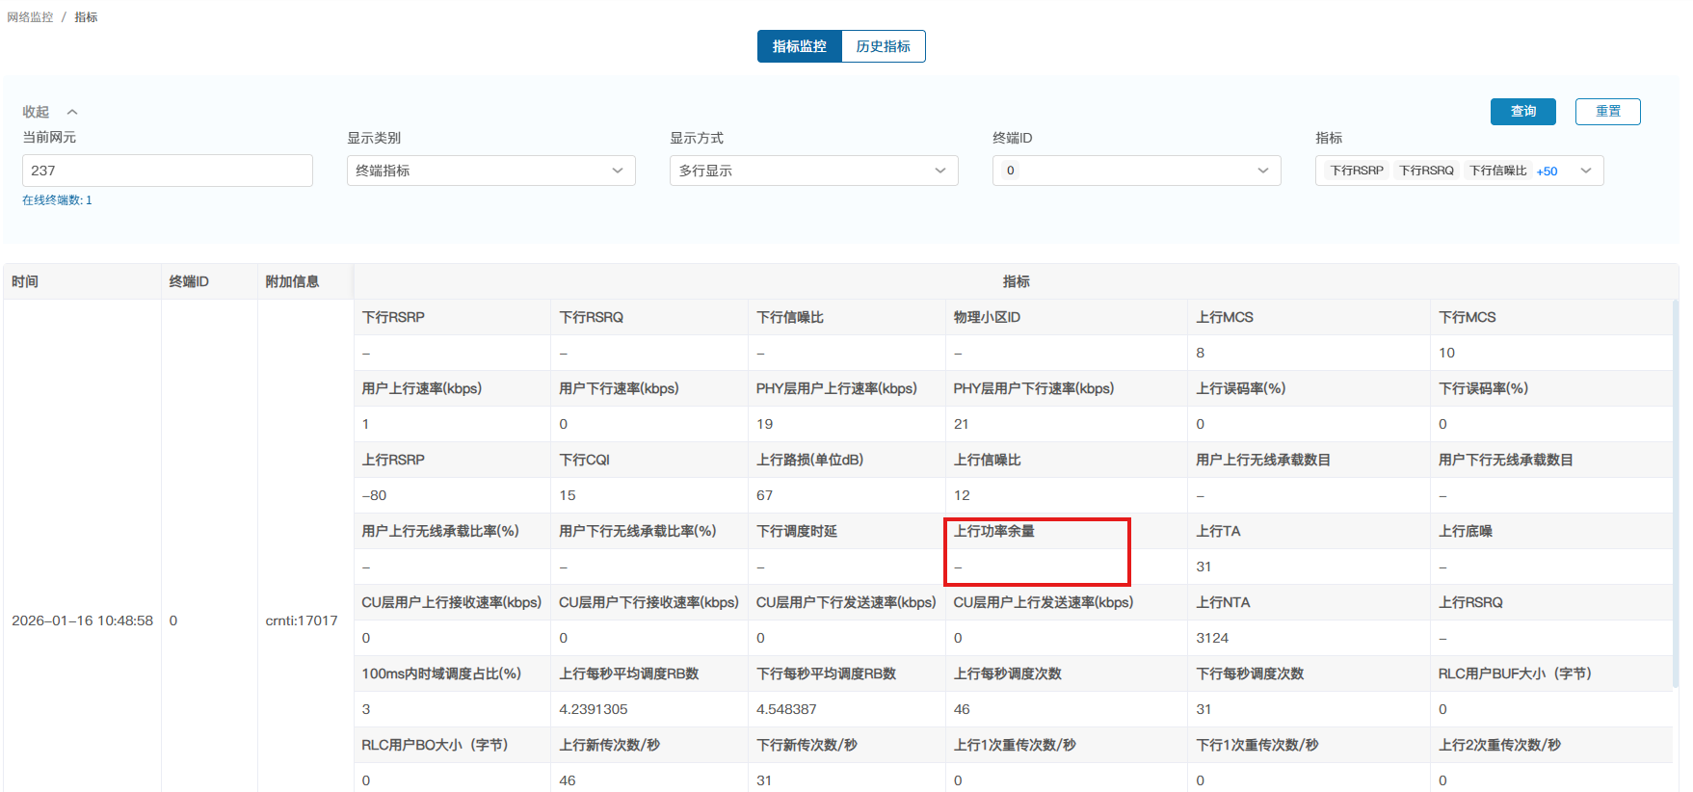Click the 查询 button
The height and width of the screenshot is (792, 1693).
(1522, 112)
